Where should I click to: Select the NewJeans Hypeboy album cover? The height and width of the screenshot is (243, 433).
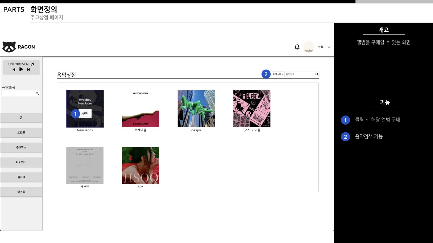(85, 109)
